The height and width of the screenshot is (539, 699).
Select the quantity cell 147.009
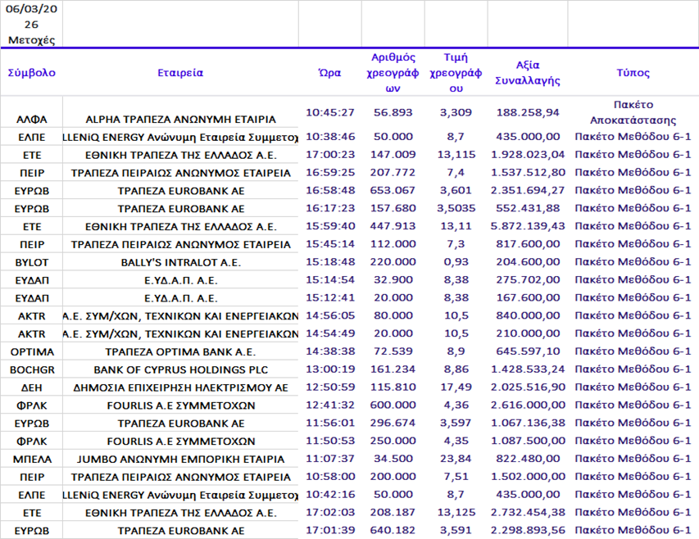tap(393, 155)
